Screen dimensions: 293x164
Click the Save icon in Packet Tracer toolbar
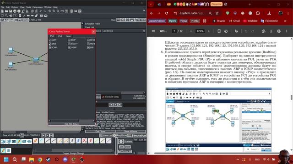pos(11,11)
